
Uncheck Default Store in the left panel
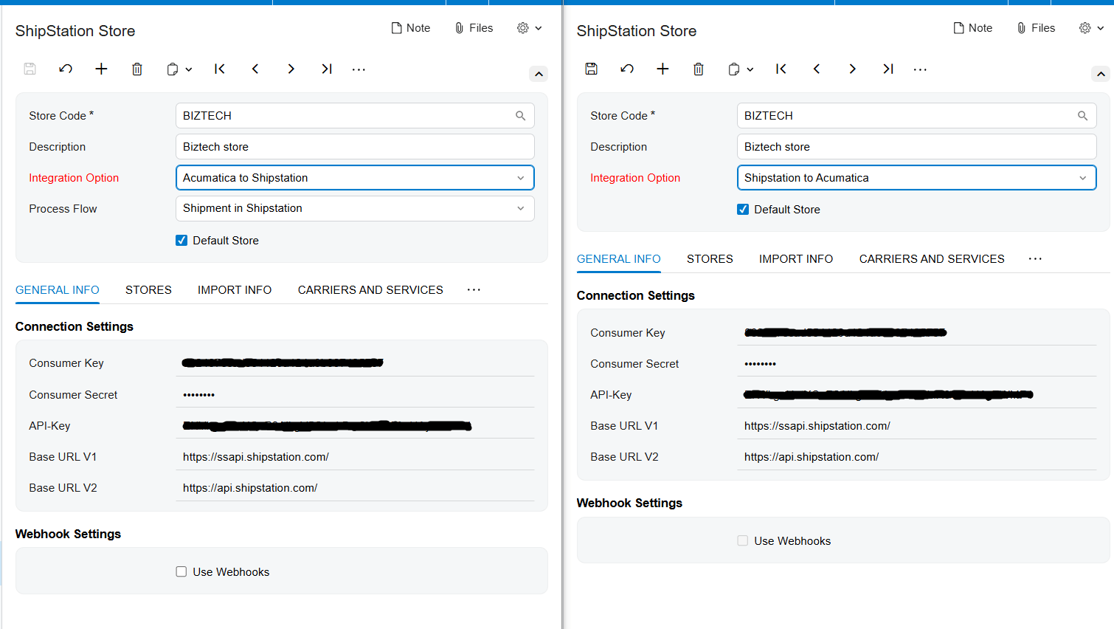(181, 241)
